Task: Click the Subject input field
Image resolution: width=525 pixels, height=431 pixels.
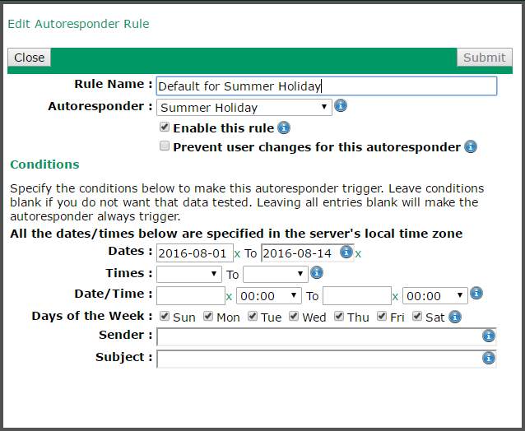Action: pyautogui.click(x=327, y=359)
